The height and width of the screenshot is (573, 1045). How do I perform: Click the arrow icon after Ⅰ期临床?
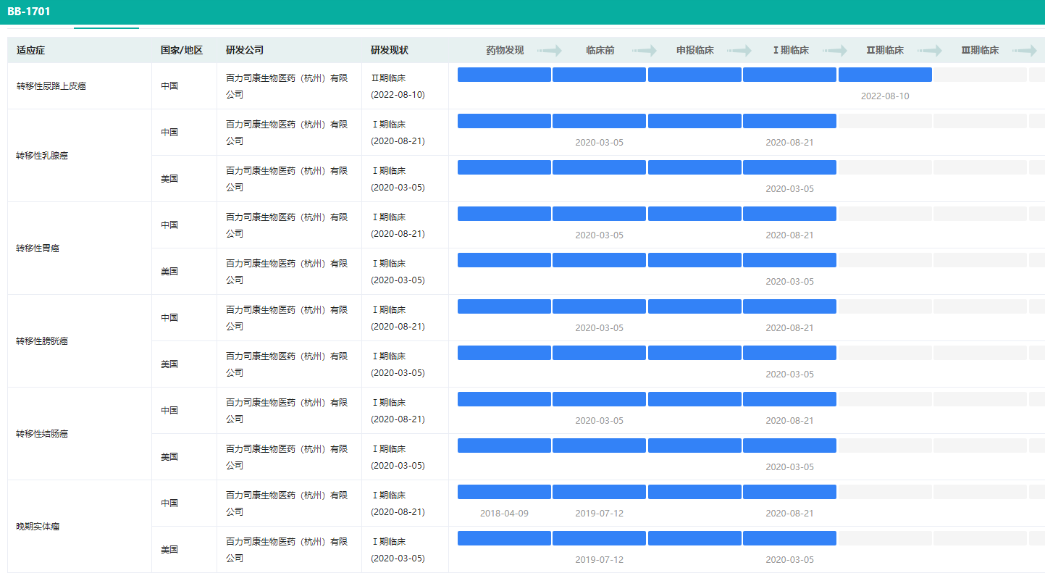(834, 51)
